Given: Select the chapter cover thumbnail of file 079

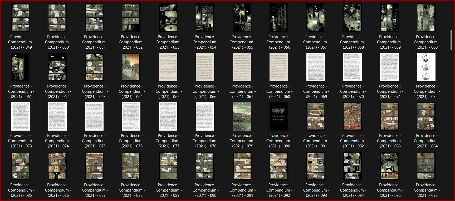Looking at the screenshot, I should [x=242, y=116].
